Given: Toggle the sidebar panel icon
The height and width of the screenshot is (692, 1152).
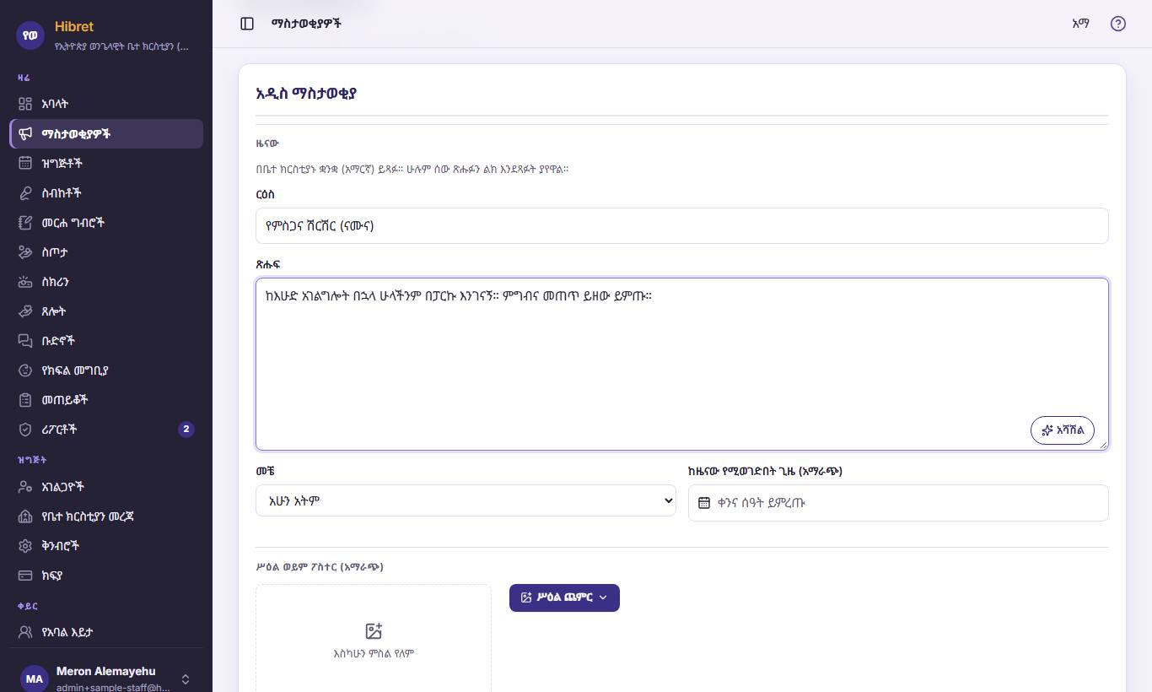Looking at the screenshot, I should [247, 24].
